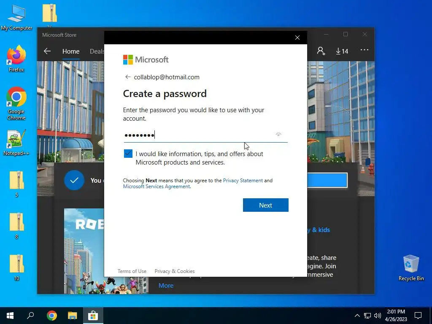Open My Computer desktop icon
Screen dimensions: 432x324
click(16, 17)
